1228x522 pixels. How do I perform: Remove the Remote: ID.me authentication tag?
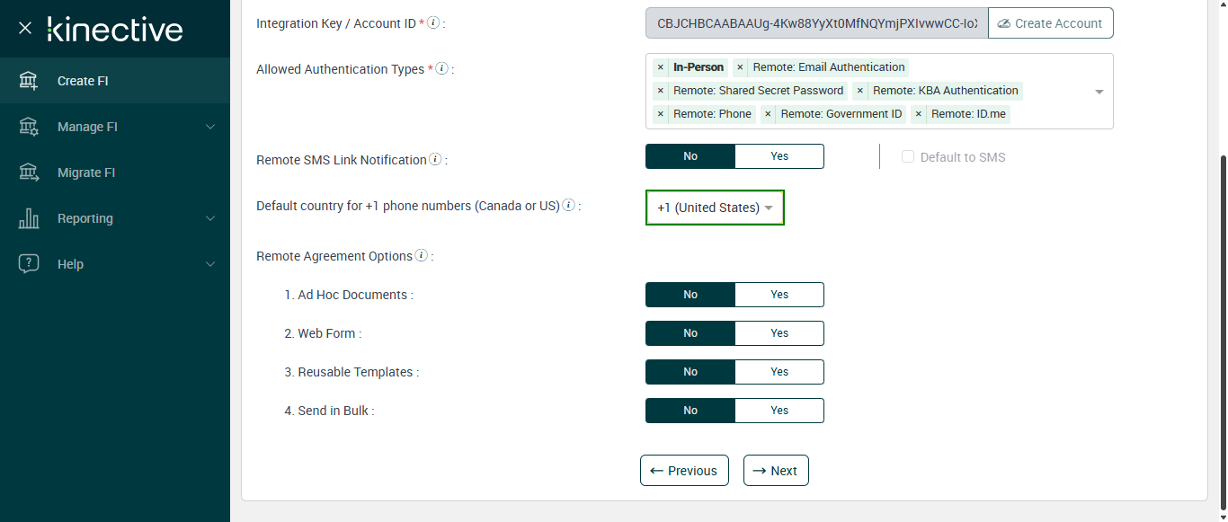(x=918, y=114)
